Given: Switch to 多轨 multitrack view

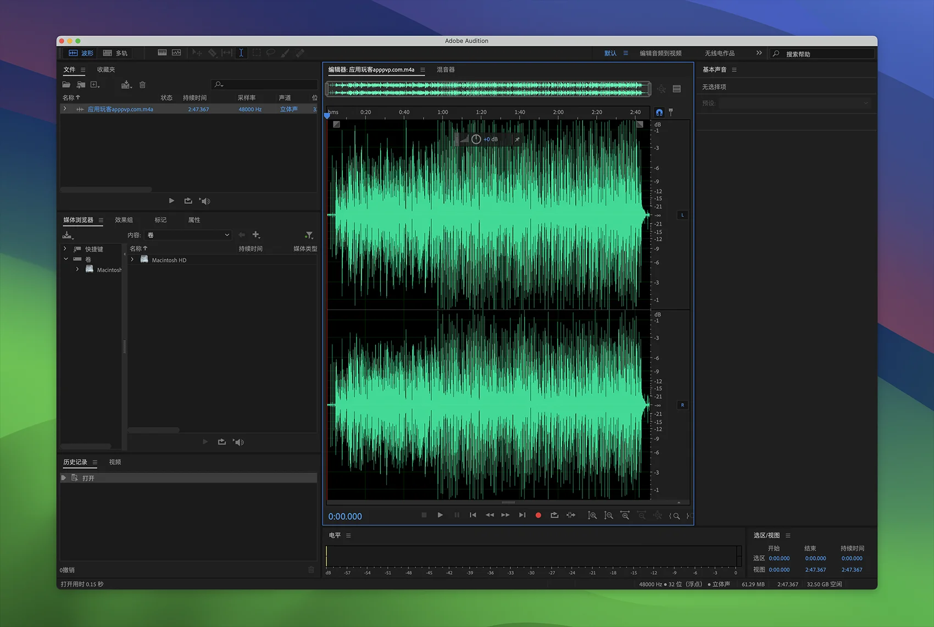Looking at the screenshot, I should 115,53.
